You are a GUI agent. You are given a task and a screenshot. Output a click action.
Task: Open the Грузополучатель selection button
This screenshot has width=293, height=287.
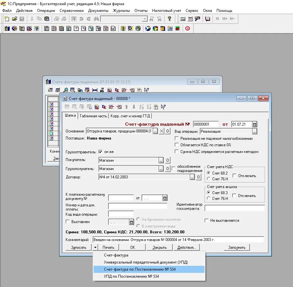coord(161,169)
